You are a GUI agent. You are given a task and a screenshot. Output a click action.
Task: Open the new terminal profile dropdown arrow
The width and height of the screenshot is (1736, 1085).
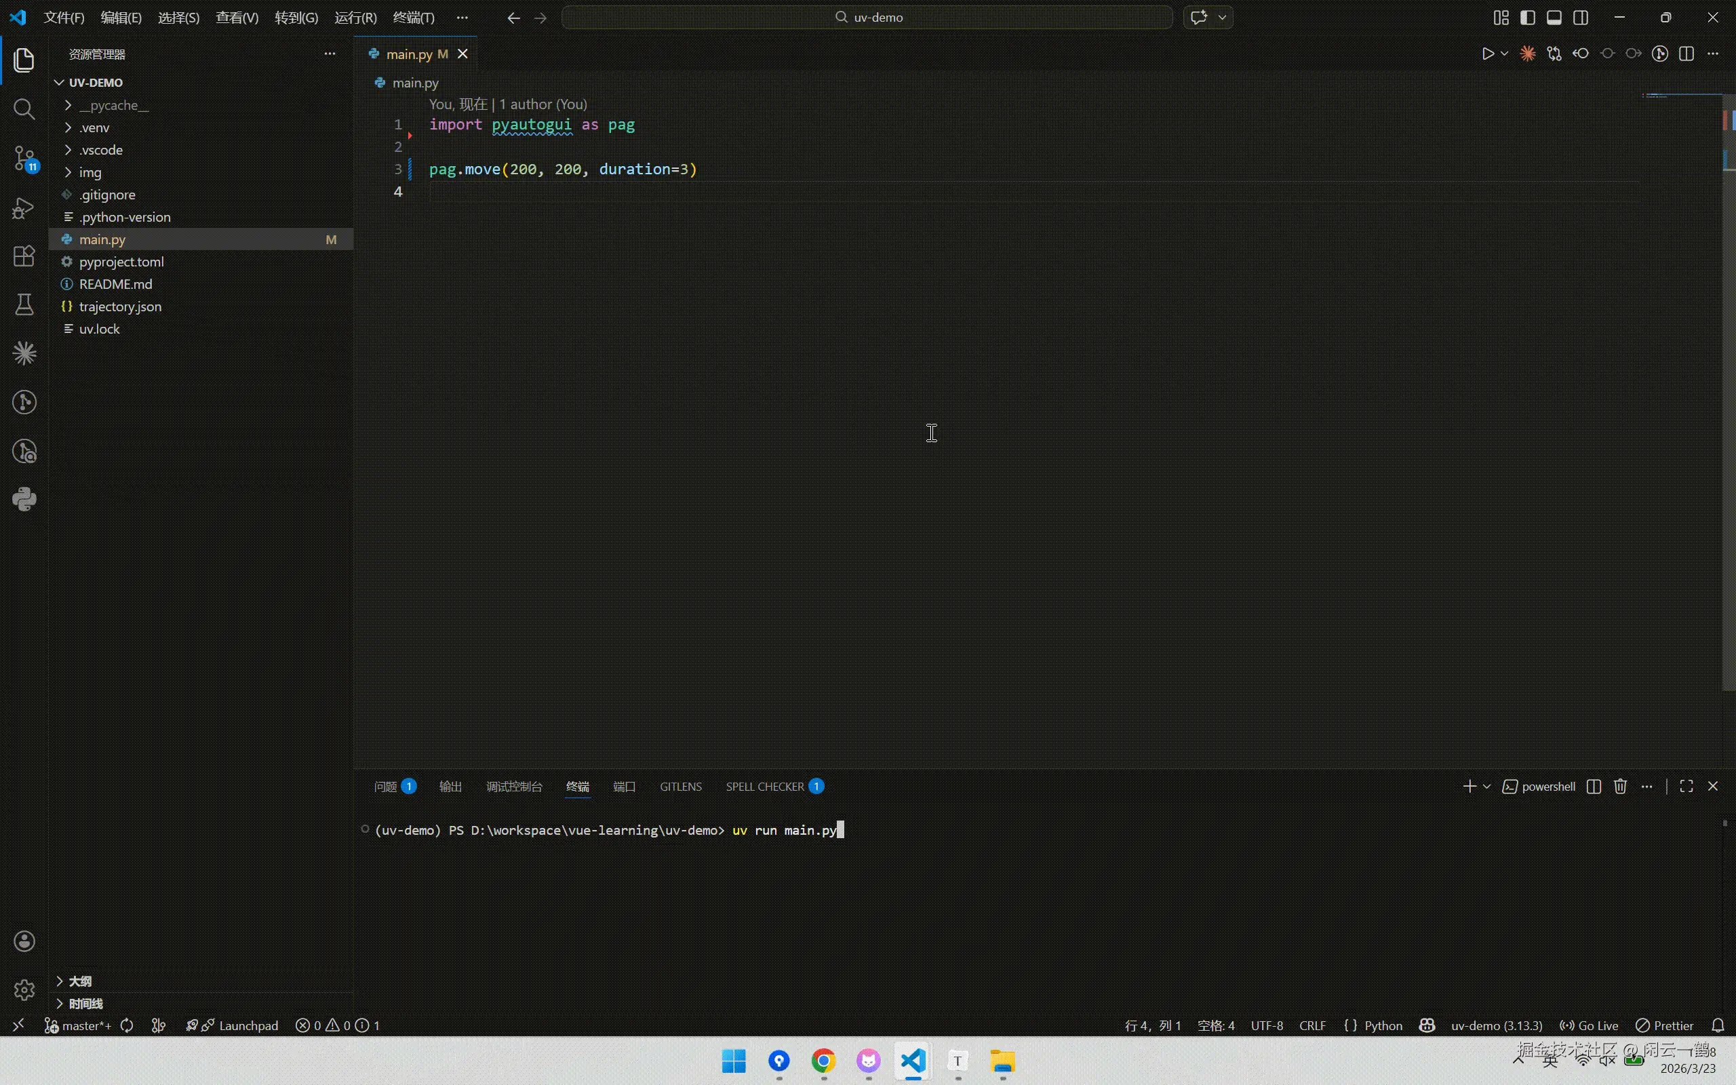click(1487, 787)
